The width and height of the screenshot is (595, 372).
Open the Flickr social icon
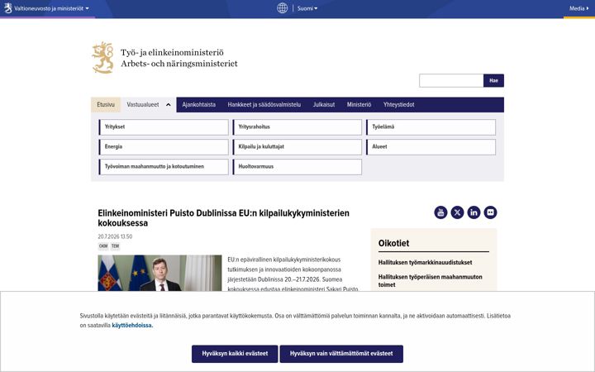coord(490,212)
